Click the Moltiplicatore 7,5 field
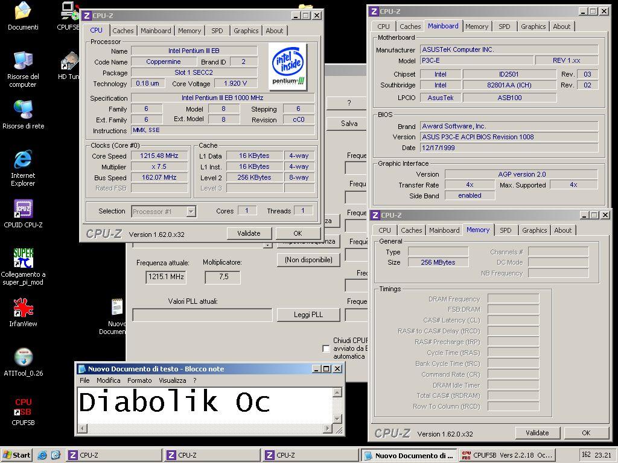 [223, 277]
